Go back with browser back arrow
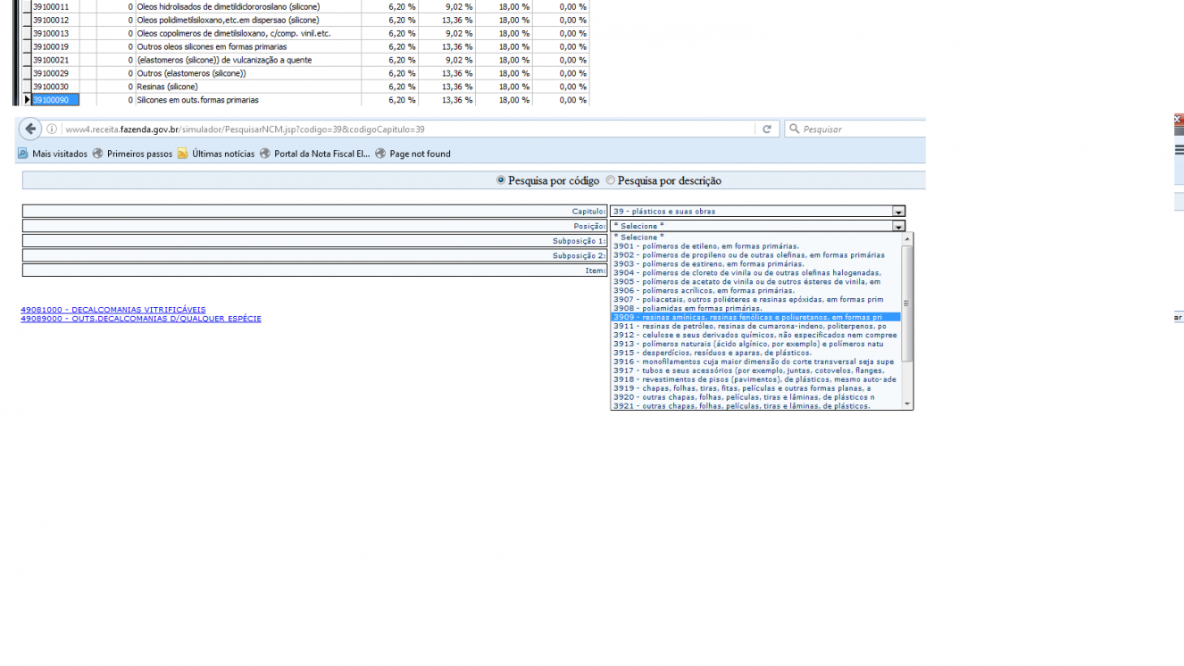Image resolution: width=1184 pixels, height=666 pixels. [30, 129]
